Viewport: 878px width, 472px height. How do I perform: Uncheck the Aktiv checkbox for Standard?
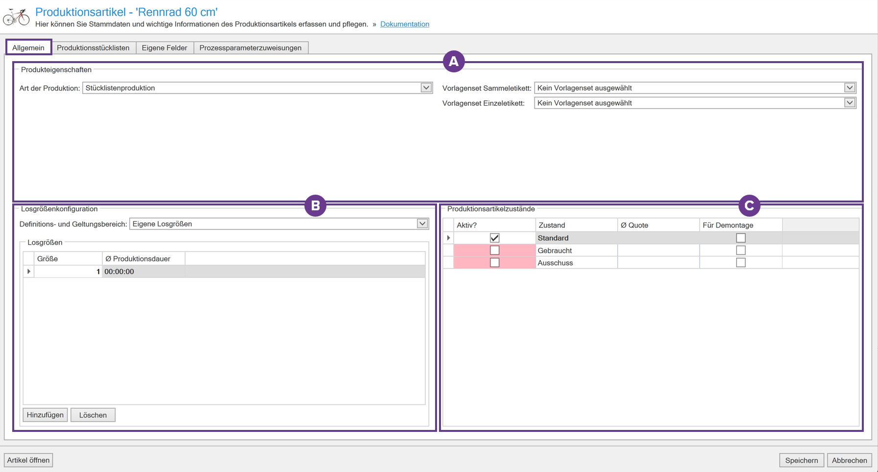[x=494, y=238]
